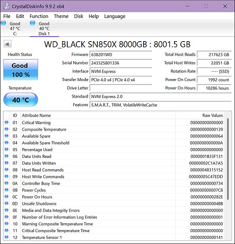235x244 pixels.
Task: Click the status dot beside Temperature Sensor 1
Action: tap(6, 237)
